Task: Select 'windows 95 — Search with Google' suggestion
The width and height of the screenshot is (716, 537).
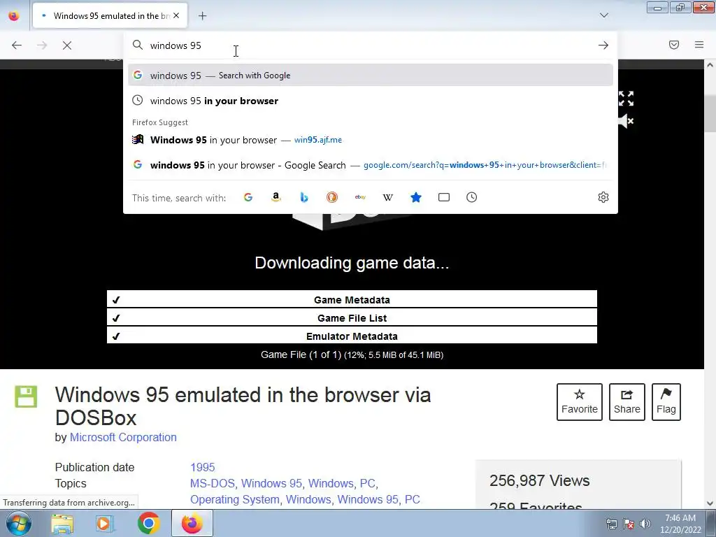Action: click(371, 76)
